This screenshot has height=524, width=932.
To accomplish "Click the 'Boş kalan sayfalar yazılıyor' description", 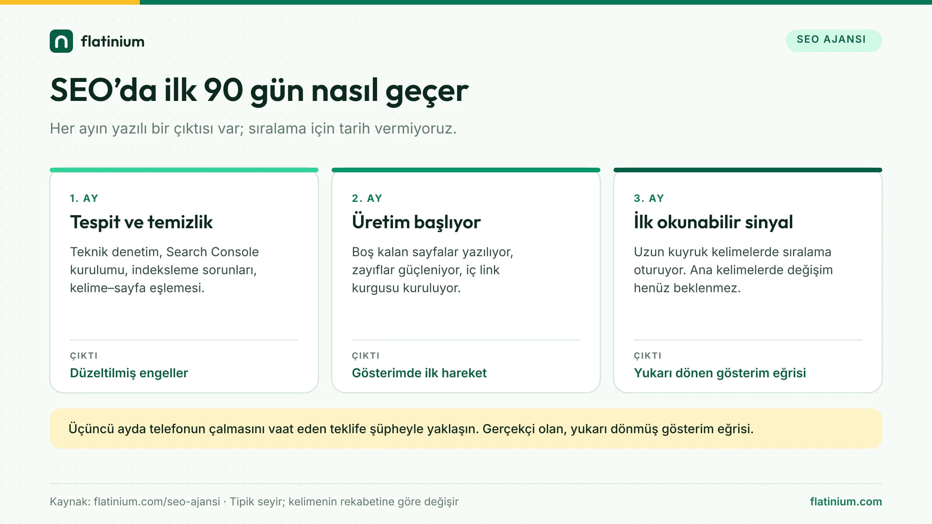I will point(433,270).
